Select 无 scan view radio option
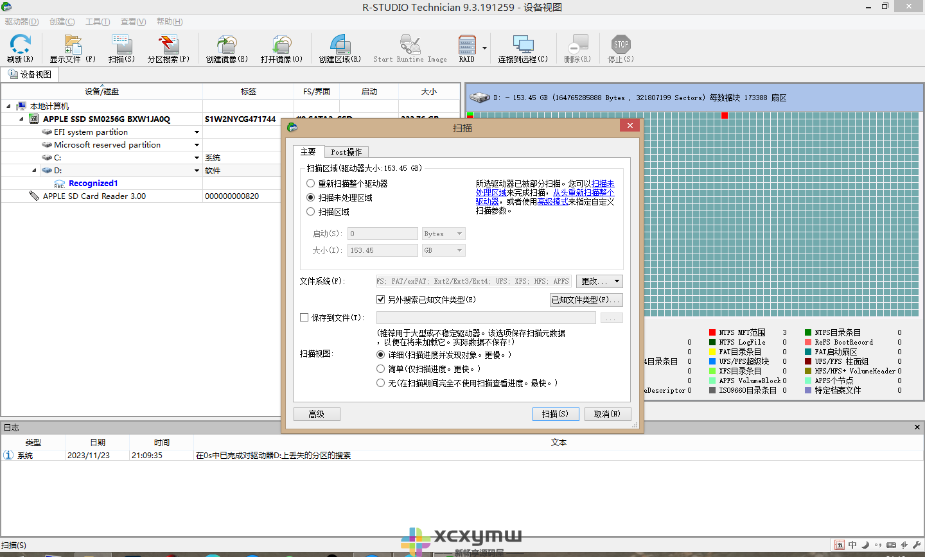This screenshot has width=925, height=557. [380, 383]
